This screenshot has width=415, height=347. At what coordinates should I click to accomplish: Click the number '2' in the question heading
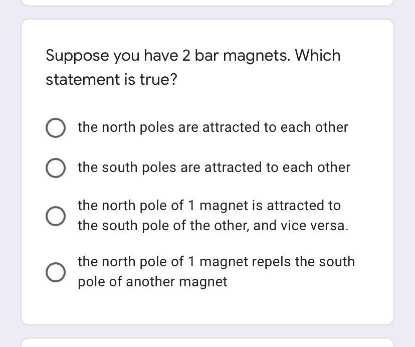tap(186, 56)
